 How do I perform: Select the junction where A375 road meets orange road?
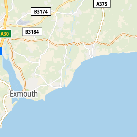pos(96,42)
